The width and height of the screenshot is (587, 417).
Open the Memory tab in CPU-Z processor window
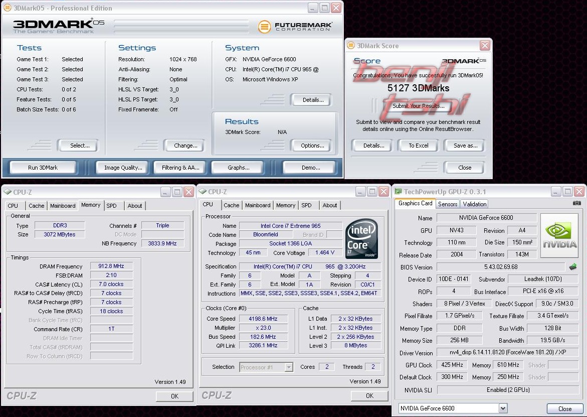pyautogui.click(x=286, y=205)
